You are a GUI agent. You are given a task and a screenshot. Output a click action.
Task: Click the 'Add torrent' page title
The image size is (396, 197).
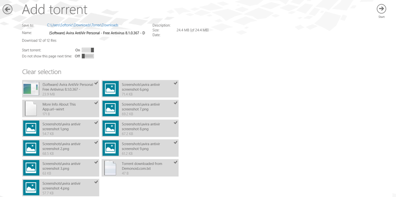55,10
